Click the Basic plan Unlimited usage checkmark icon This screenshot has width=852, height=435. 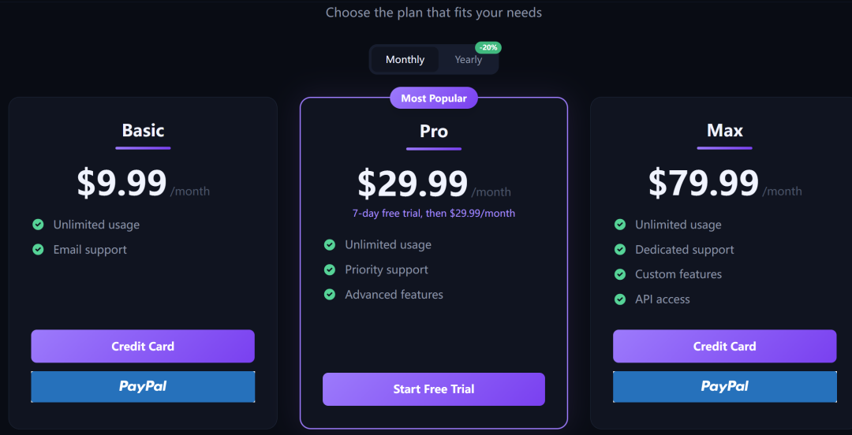[x=38, y=225]
